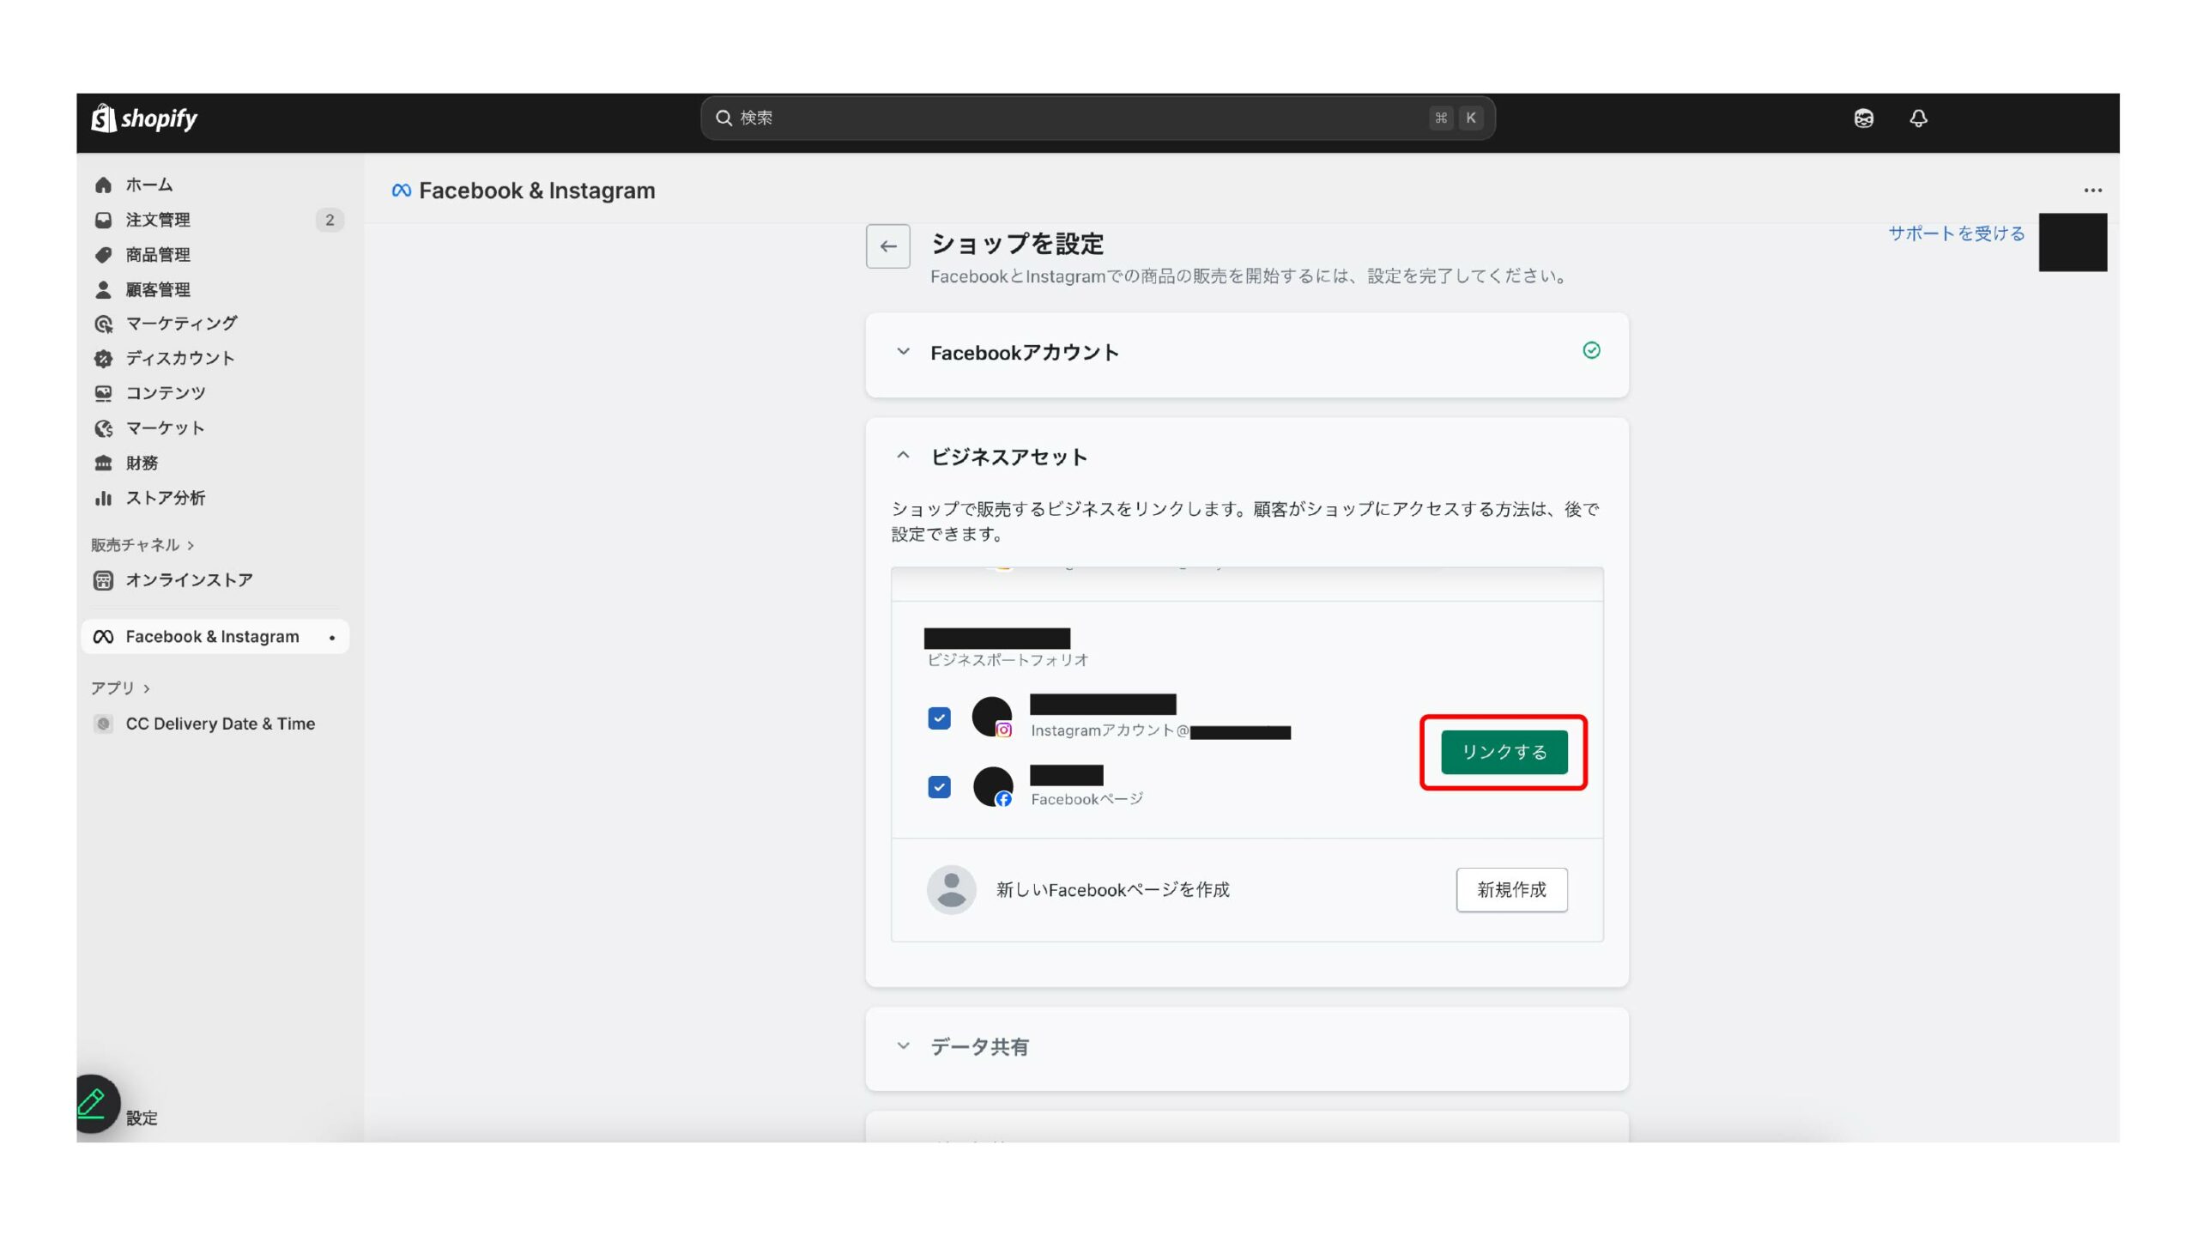This screenshot has width=2197, height=1236.
Task: Click the マーケット globe icon
Action: pos(104,428)
